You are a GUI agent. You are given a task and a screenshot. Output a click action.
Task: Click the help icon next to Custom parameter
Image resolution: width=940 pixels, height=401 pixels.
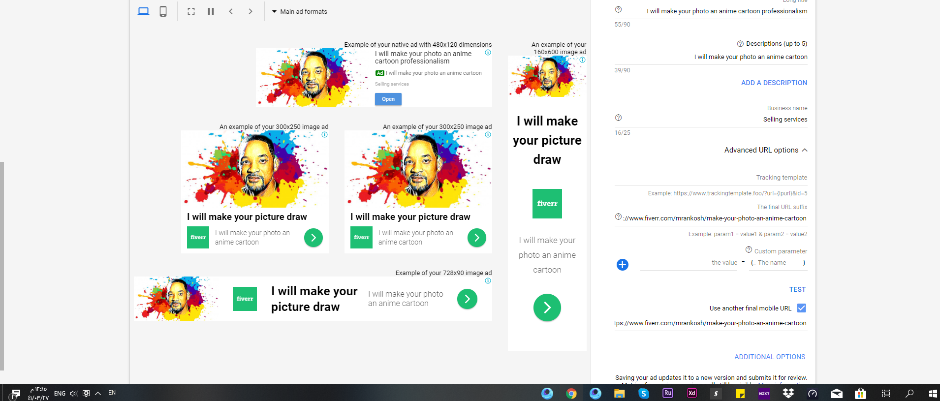(749, 249)
